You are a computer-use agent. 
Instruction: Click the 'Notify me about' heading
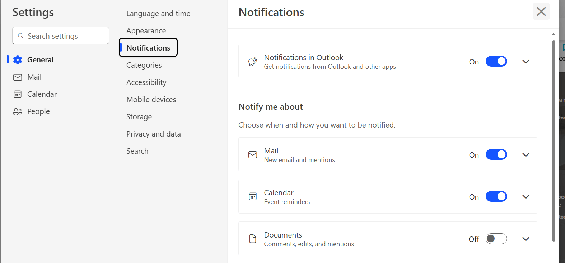click(271, 107)
